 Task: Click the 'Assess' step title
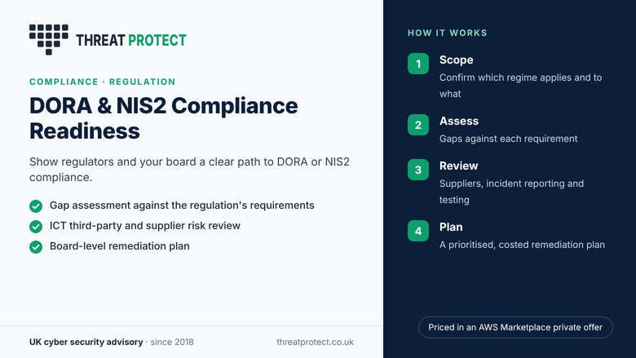pos(459,121)
